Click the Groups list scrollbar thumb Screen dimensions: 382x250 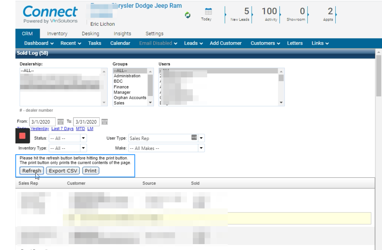point(150,85)
